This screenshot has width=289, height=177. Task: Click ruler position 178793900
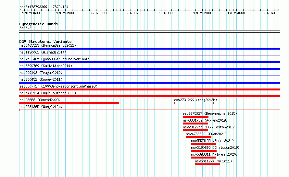202,13
